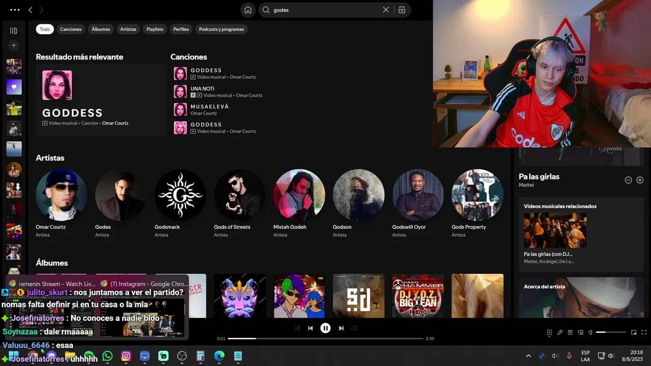Viewport: 651px width, 366px height.
Task: Expand the system tray hidden icons chevron
Action: tap(528, 356)
